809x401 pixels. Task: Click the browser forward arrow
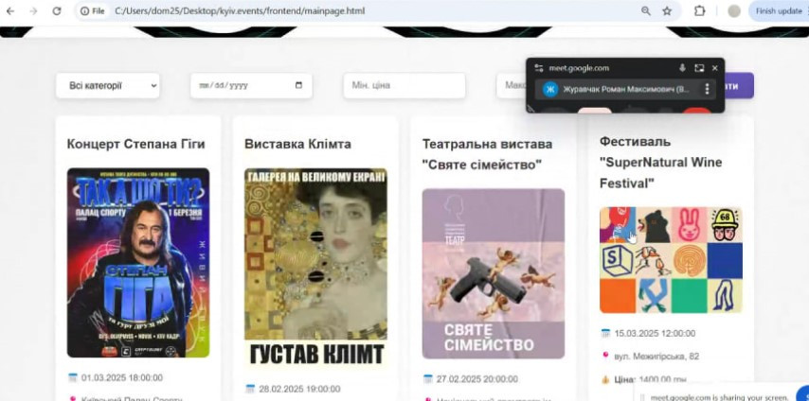(33, 10)
